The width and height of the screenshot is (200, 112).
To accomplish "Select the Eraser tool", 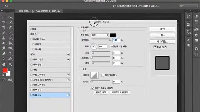I will coord(4,43).
